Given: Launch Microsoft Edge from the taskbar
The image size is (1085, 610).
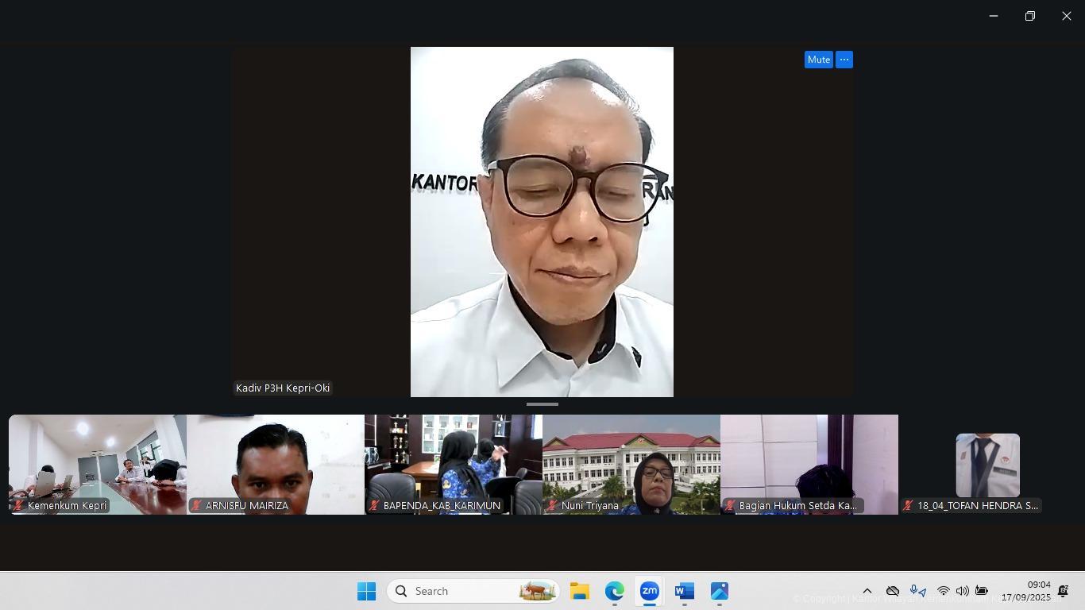Looking at the screenshot, I should click(x=614, y=591).
